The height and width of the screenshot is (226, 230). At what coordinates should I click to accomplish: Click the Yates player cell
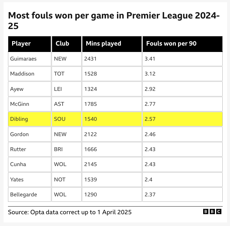click(17, 179)
